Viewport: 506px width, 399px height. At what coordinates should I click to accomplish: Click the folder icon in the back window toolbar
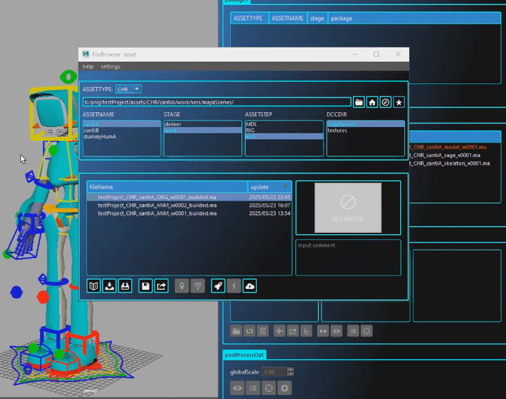(237, 331)
